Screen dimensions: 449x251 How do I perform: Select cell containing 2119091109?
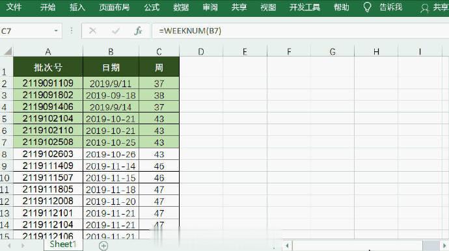pos(48,83)
